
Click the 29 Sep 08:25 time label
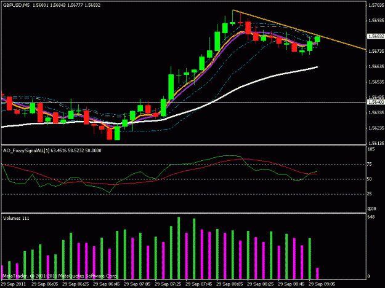[261, 284]
